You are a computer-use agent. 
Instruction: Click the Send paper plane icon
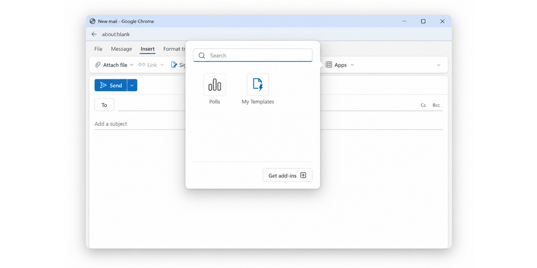coord(103,85)
